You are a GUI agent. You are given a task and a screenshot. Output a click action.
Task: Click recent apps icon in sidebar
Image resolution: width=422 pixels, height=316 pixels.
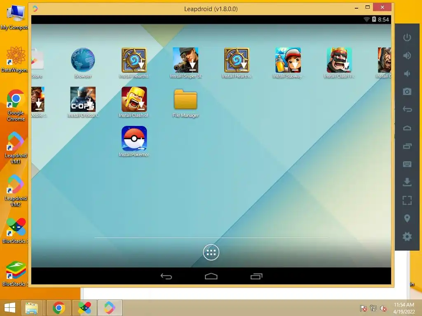coord(407,146)
